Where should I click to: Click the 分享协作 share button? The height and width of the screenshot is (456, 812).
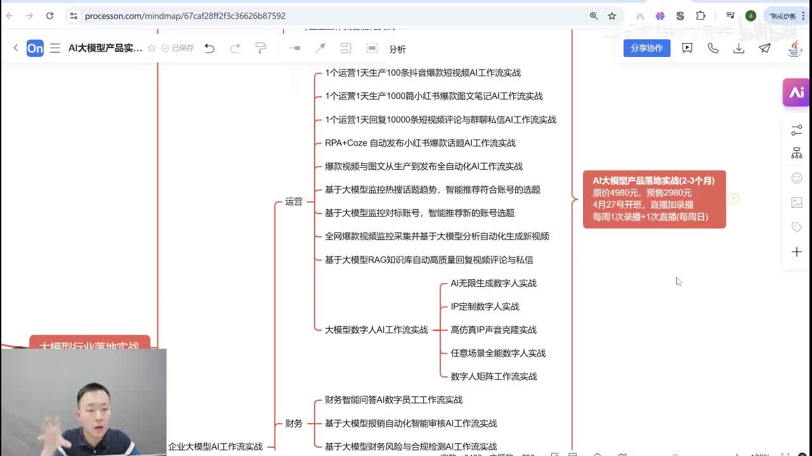coord(646,48)
